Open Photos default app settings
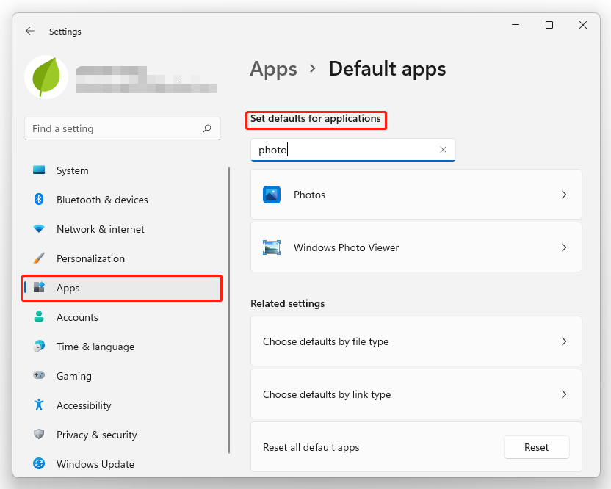 (416, 195)
